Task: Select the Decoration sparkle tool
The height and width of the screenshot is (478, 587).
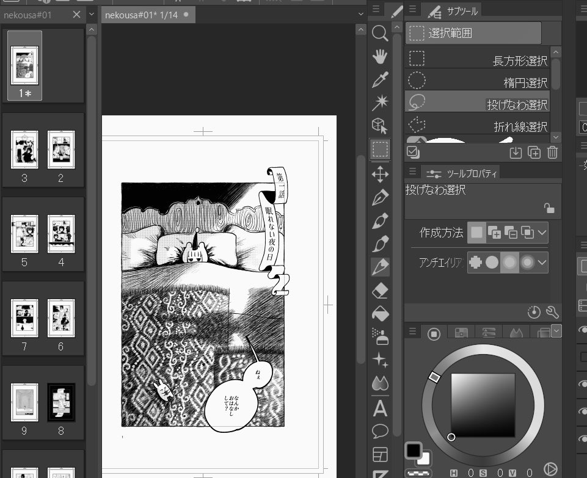Action: click(380, 360)
